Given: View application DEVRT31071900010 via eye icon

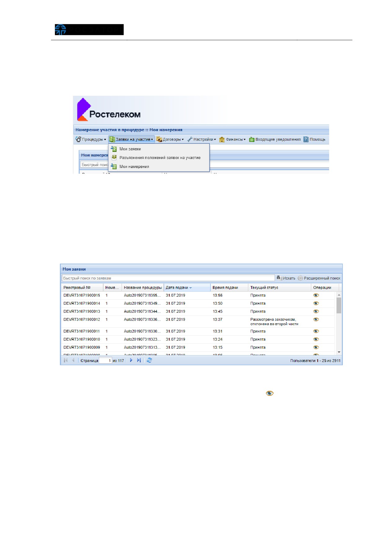Looking at the screenshot, I should [x=316, y=339].
